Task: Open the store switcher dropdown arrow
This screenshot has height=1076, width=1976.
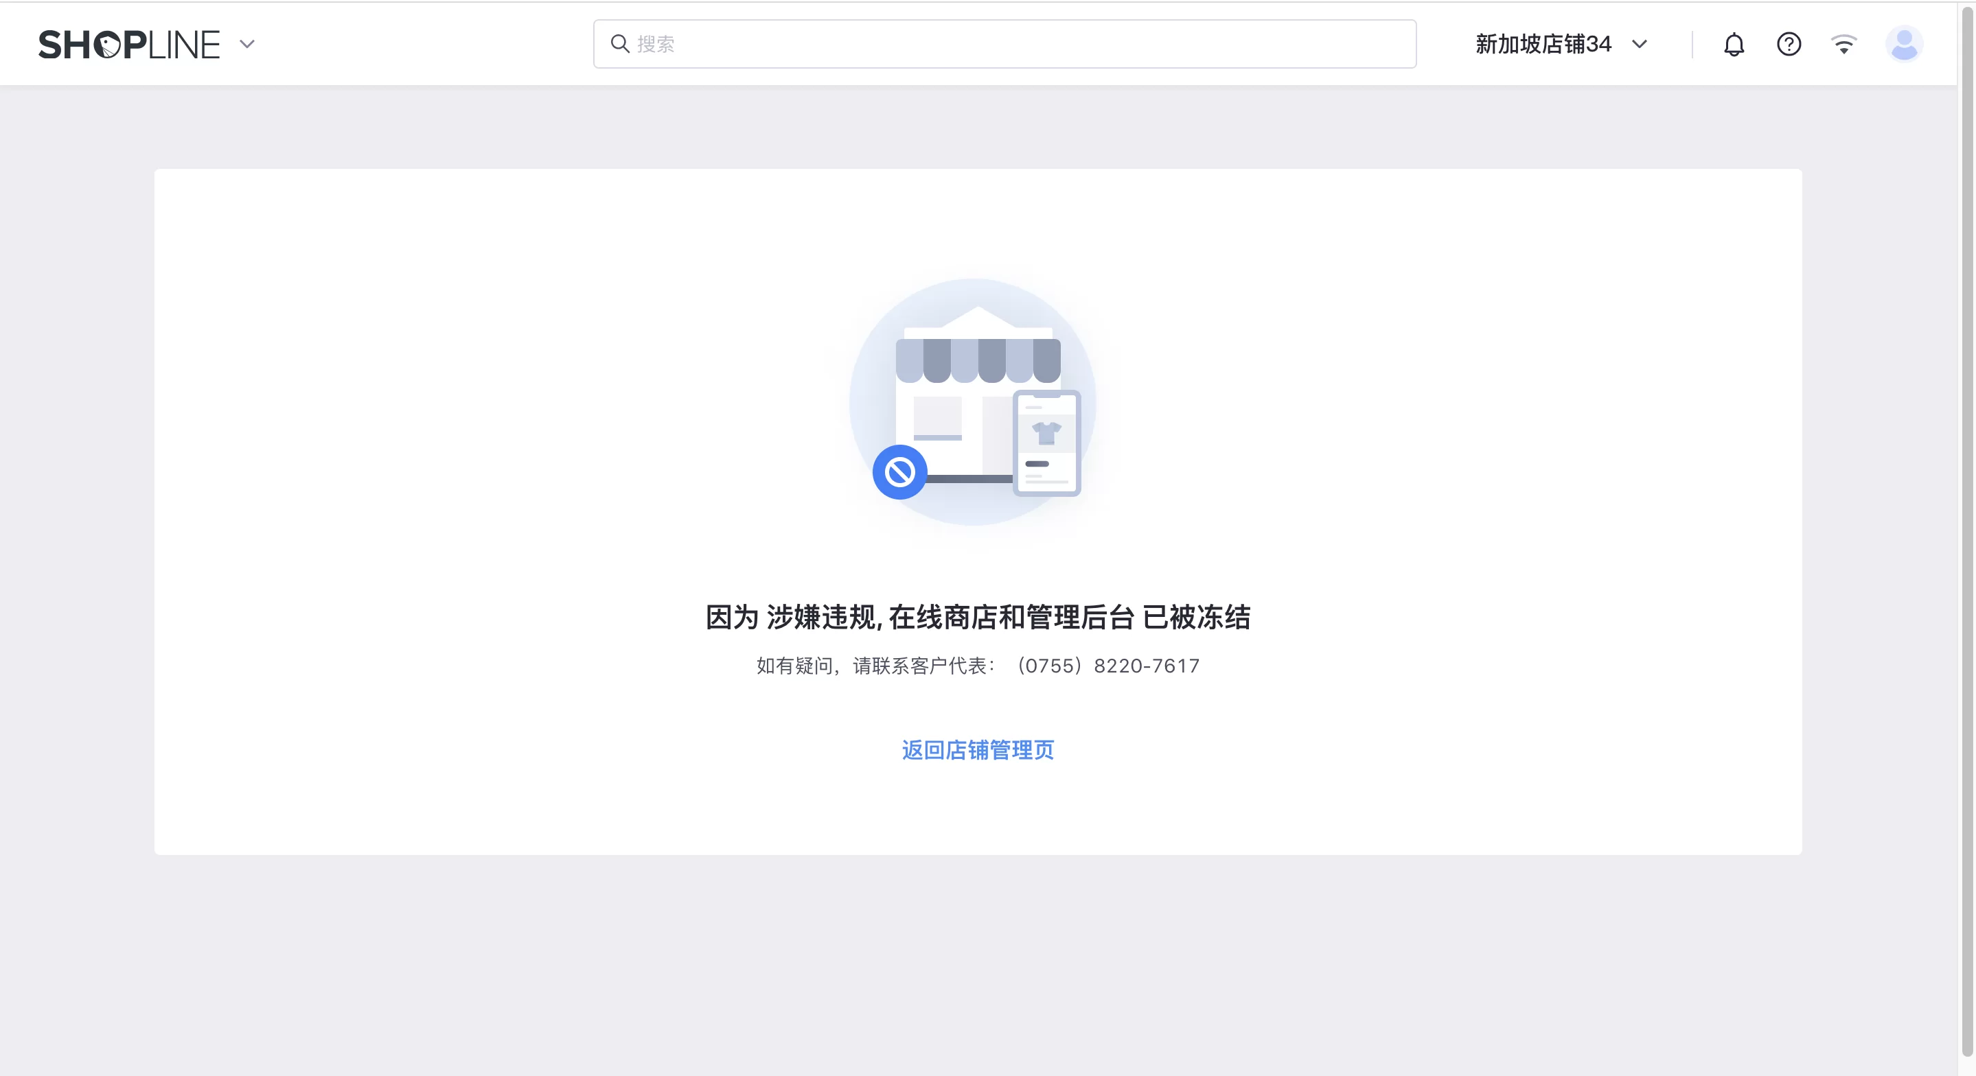Action: [x=1640, y=44]
